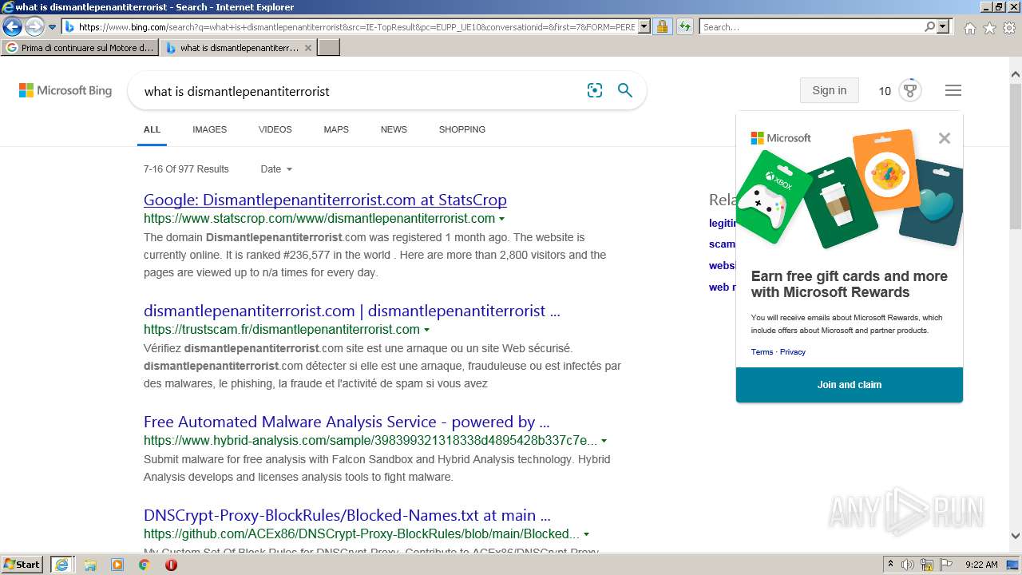Expand options arrow next to trustscam.fr URL
Viewport: 1022px width, 575px height.
pos(426,330)
